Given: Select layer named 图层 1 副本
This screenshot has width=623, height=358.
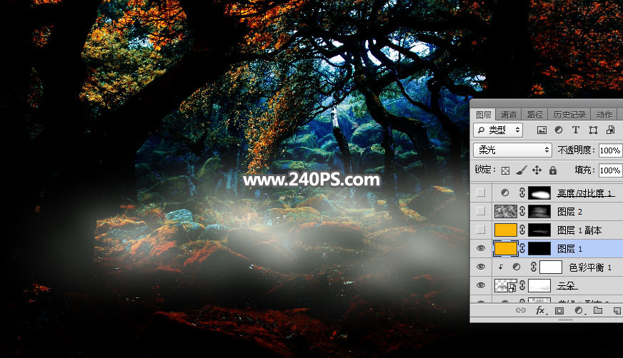Looking at the screenshot, I should click(x=579, y=230).
